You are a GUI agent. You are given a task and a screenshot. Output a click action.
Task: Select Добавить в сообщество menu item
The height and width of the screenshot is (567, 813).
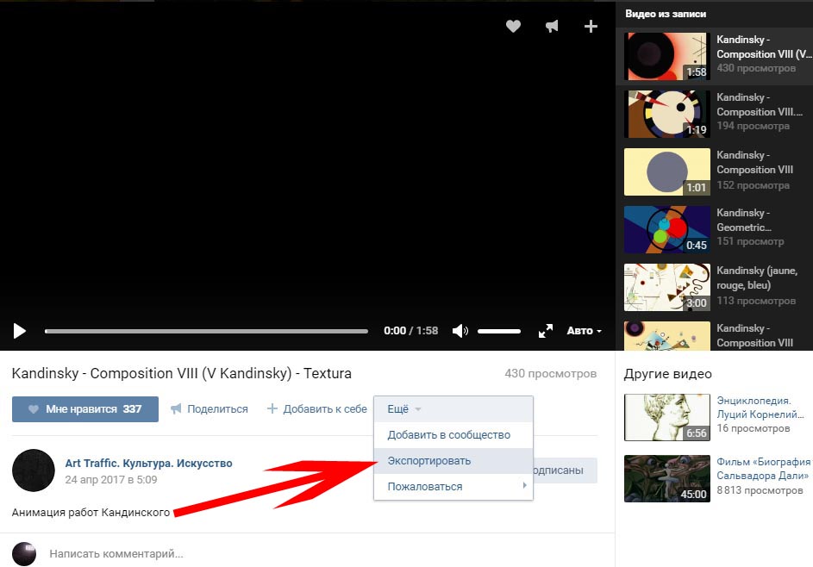[x=453, y=435]
